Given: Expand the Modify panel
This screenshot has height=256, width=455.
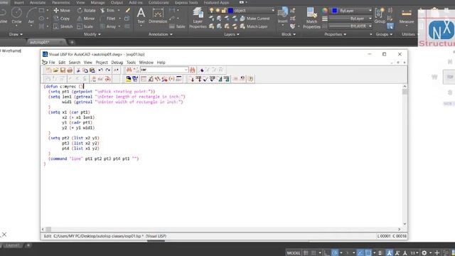Looking at the screenshot, I should click(92, 34).
